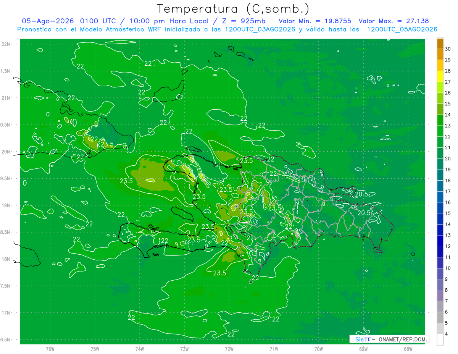Click the '68W' longitude axis label
458x354 pixels.
coord(408,349)
